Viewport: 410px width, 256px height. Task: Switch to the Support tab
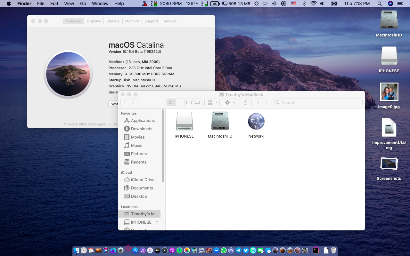tap(151, 21)
